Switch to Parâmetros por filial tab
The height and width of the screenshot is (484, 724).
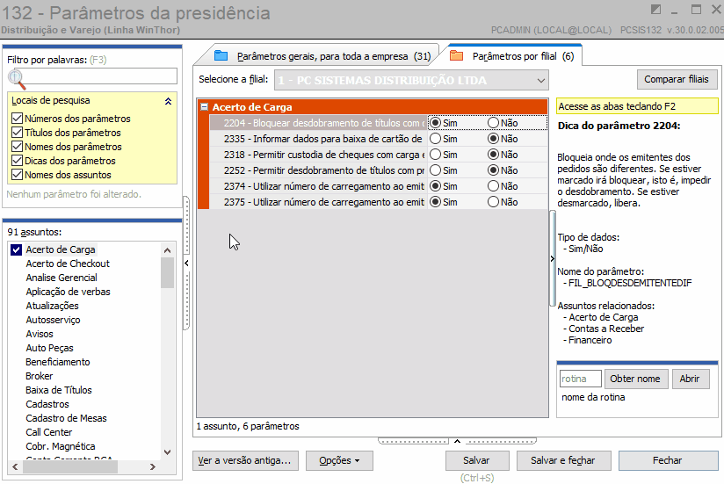[512, 56]
